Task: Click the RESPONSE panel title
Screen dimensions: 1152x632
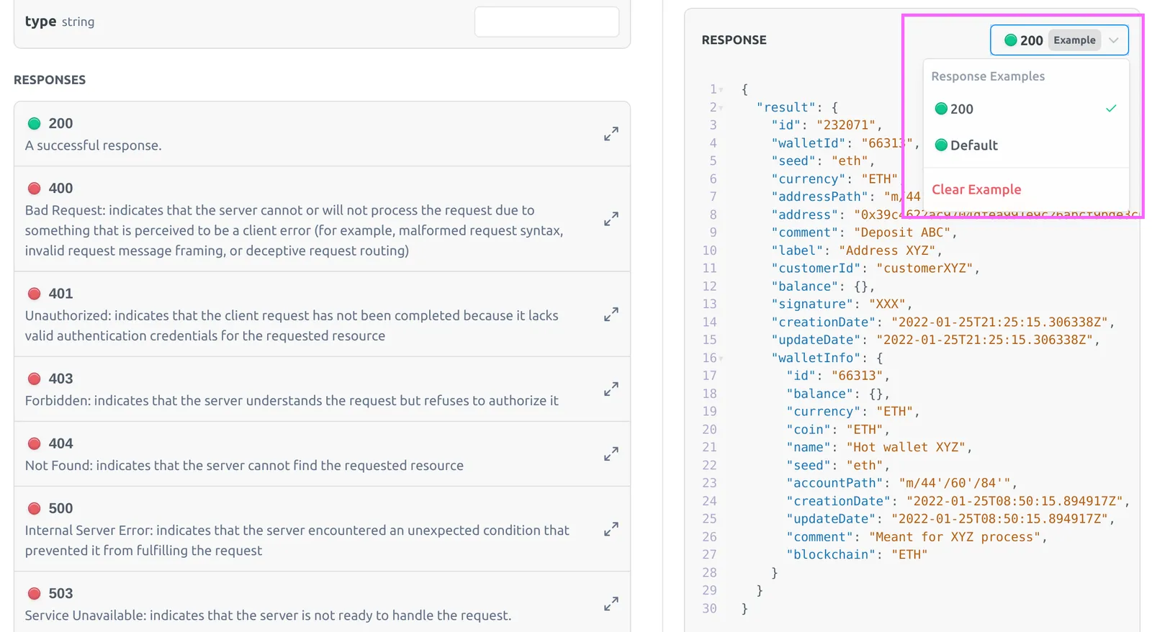Action: [734, 40]
